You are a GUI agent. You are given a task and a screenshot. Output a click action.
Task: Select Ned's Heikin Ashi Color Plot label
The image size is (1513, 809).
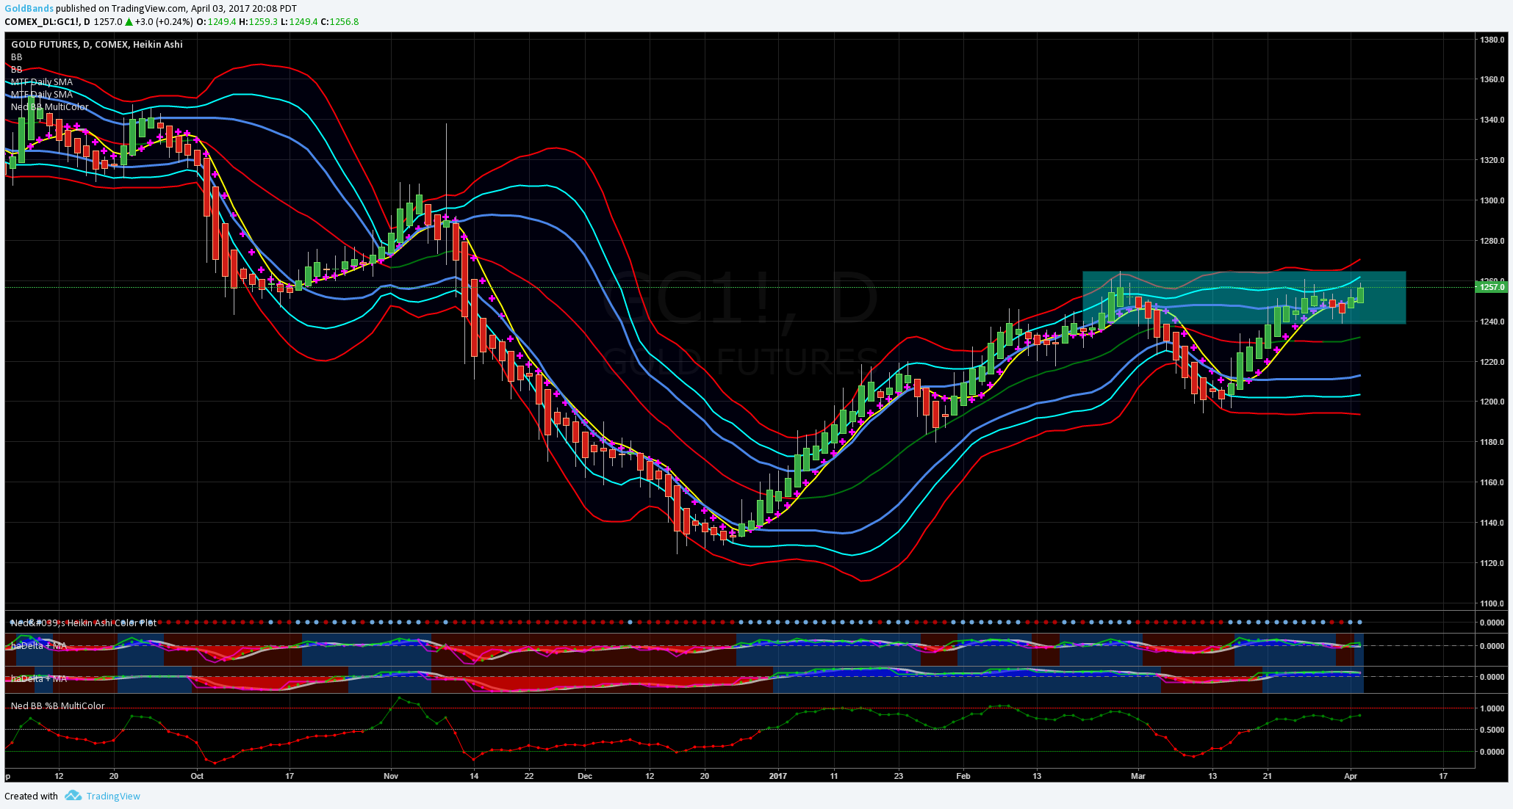83,623
